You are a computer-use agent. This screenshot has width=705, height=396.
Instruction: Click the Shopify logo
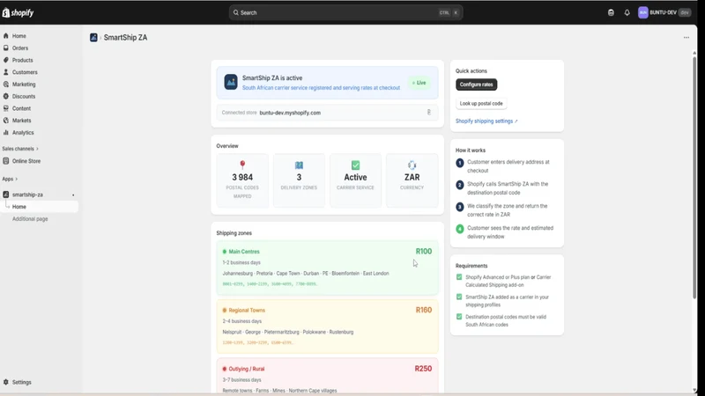pyautogui.click(x=18, y=13)
